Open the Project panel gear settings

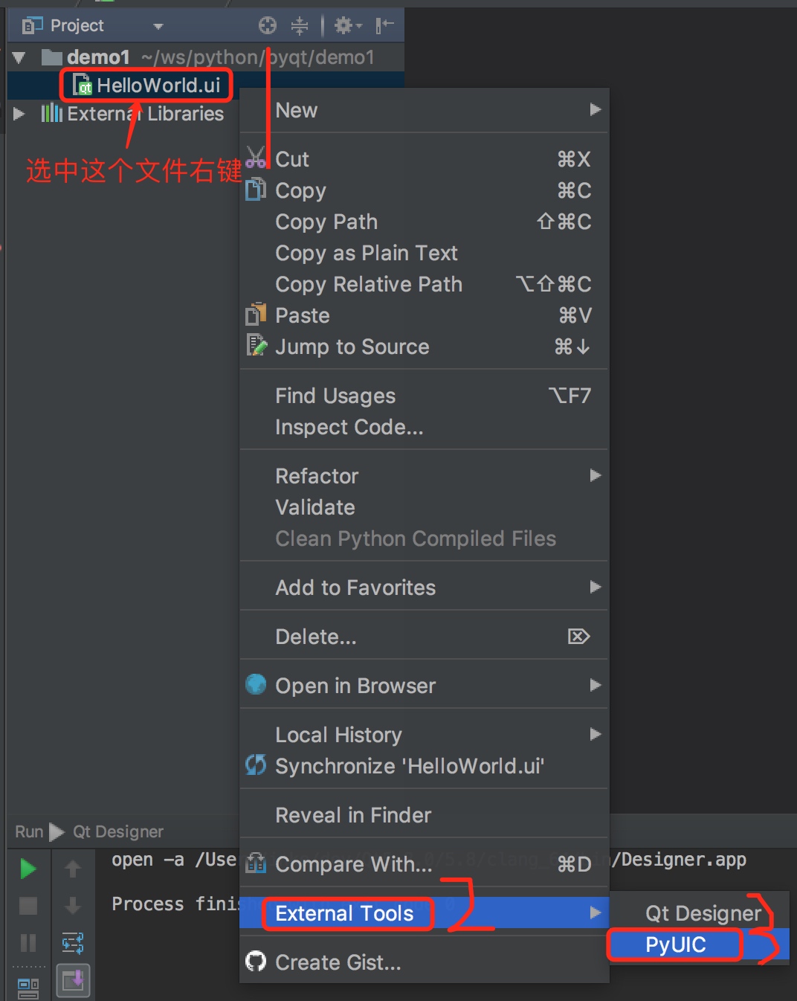click(346, 26)
